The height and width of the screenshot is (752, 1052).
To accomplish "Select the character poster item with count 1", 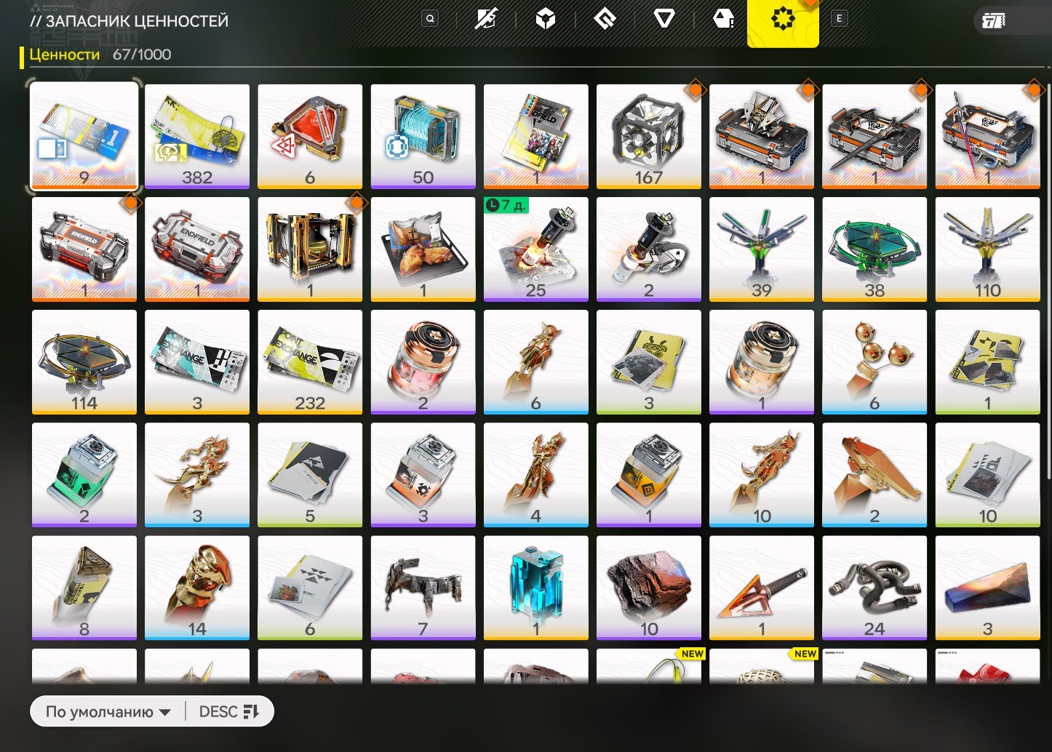I will click(x=536, y=136).
